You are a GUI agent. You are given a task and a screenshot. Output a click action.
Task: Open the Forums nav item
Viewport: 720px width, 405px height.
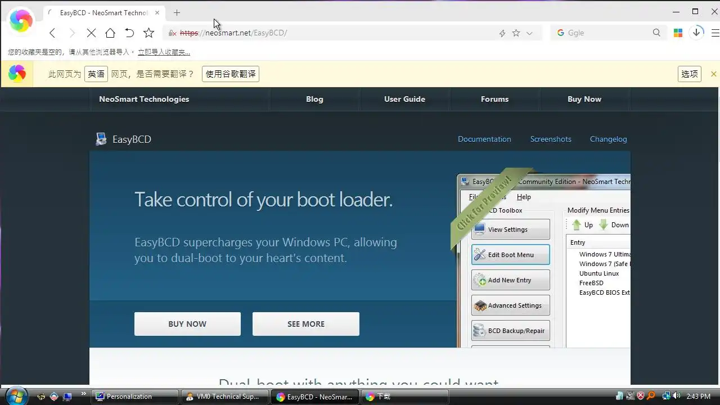coord(494,99)
